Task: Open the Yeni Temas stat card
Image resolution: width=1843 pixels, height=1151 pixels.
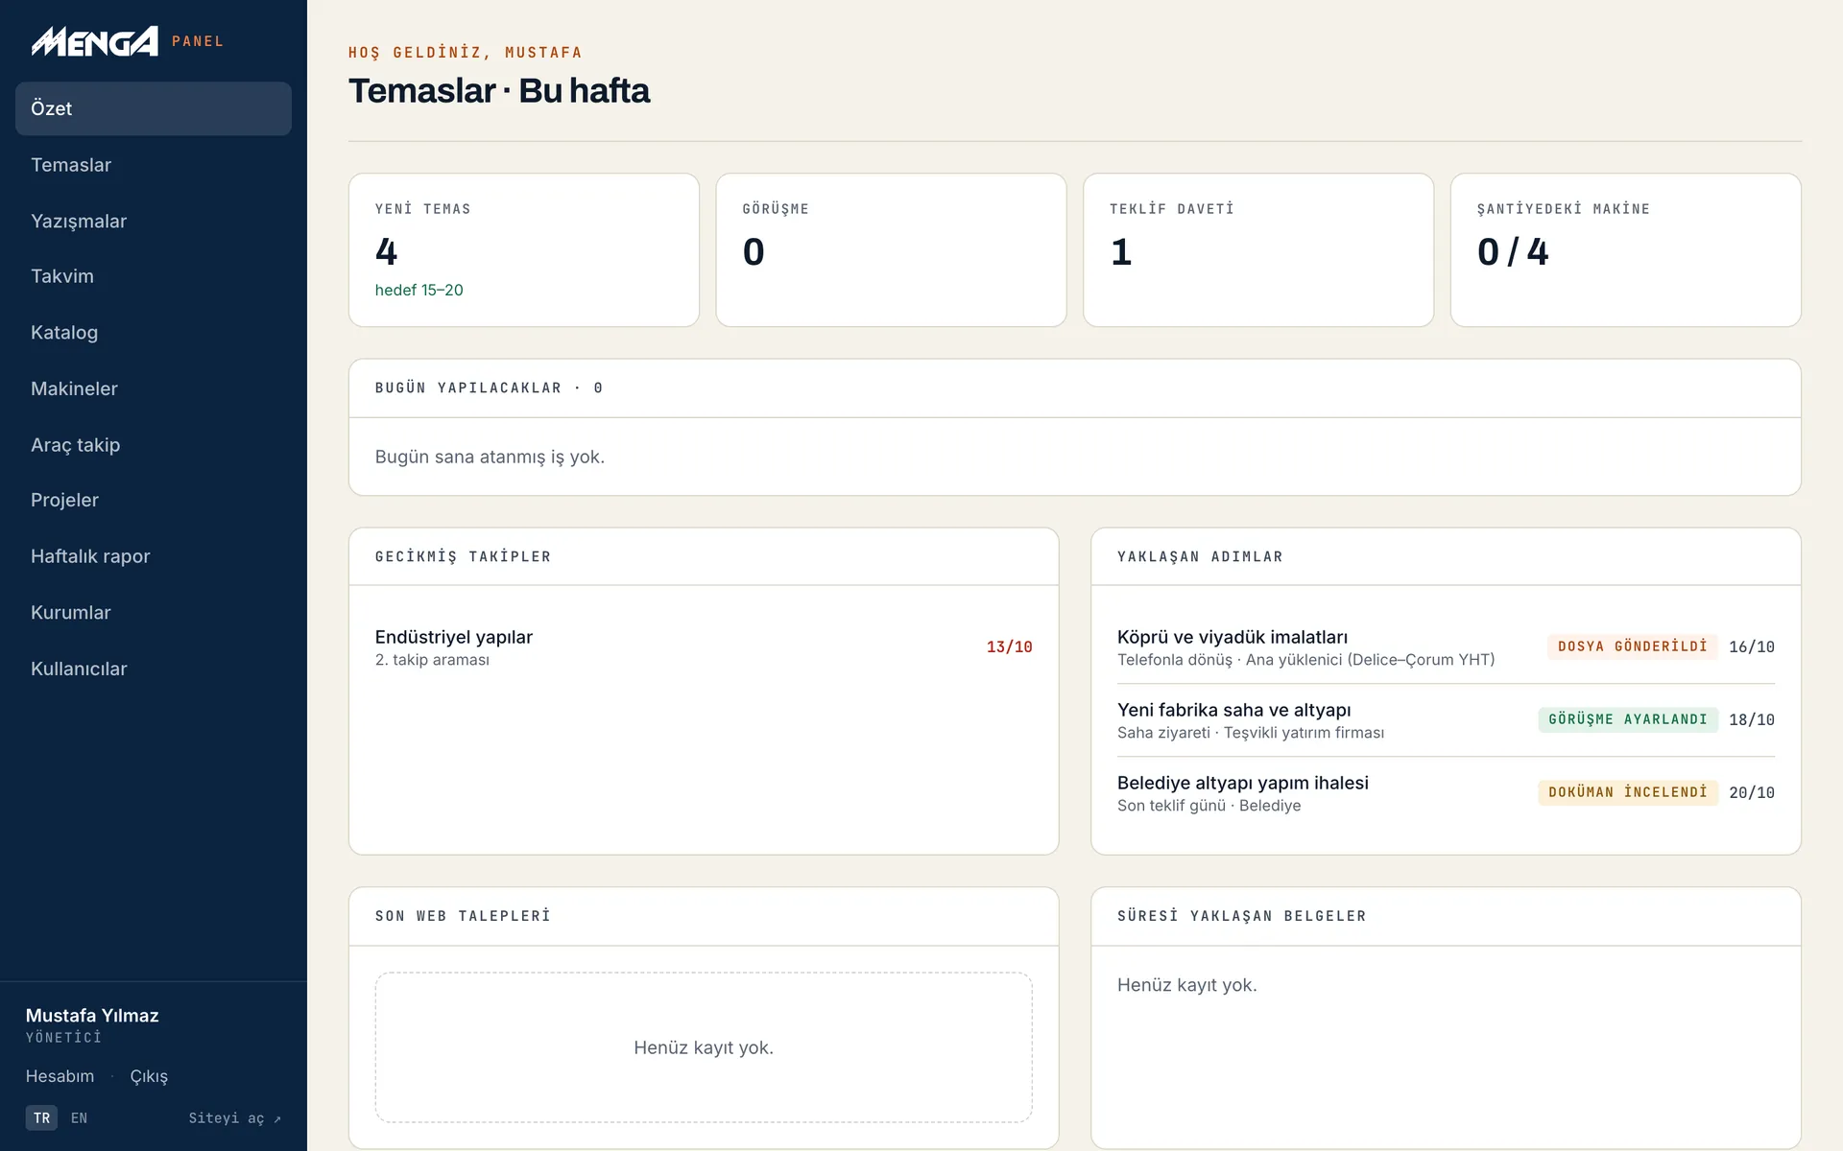Action: pyautogui.click(x=524, y=250)
